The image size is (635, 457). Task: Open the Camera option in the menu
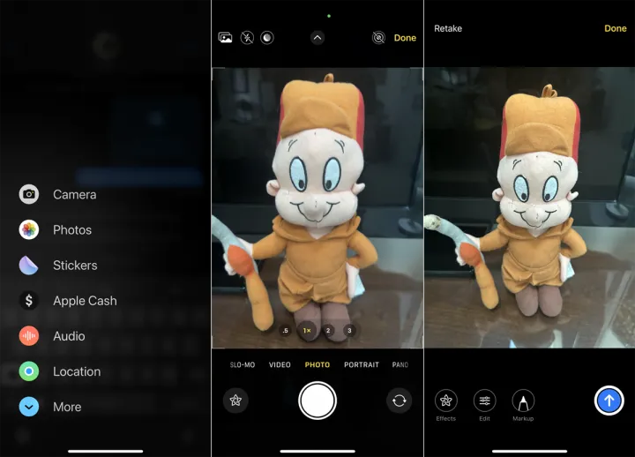[29, 194]
